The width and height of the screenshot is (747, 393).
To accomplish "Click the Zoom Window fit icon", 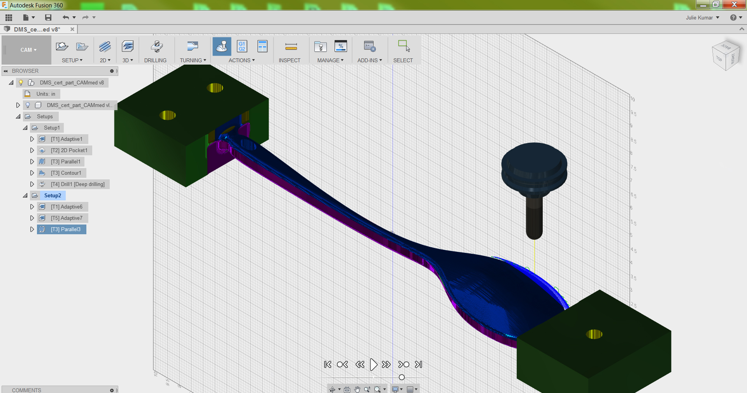I will pos(377,389).
